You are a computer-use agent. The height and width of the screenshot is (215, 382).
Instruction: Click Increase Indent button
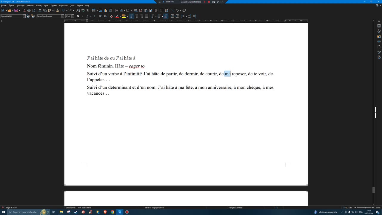coord(172,16)
